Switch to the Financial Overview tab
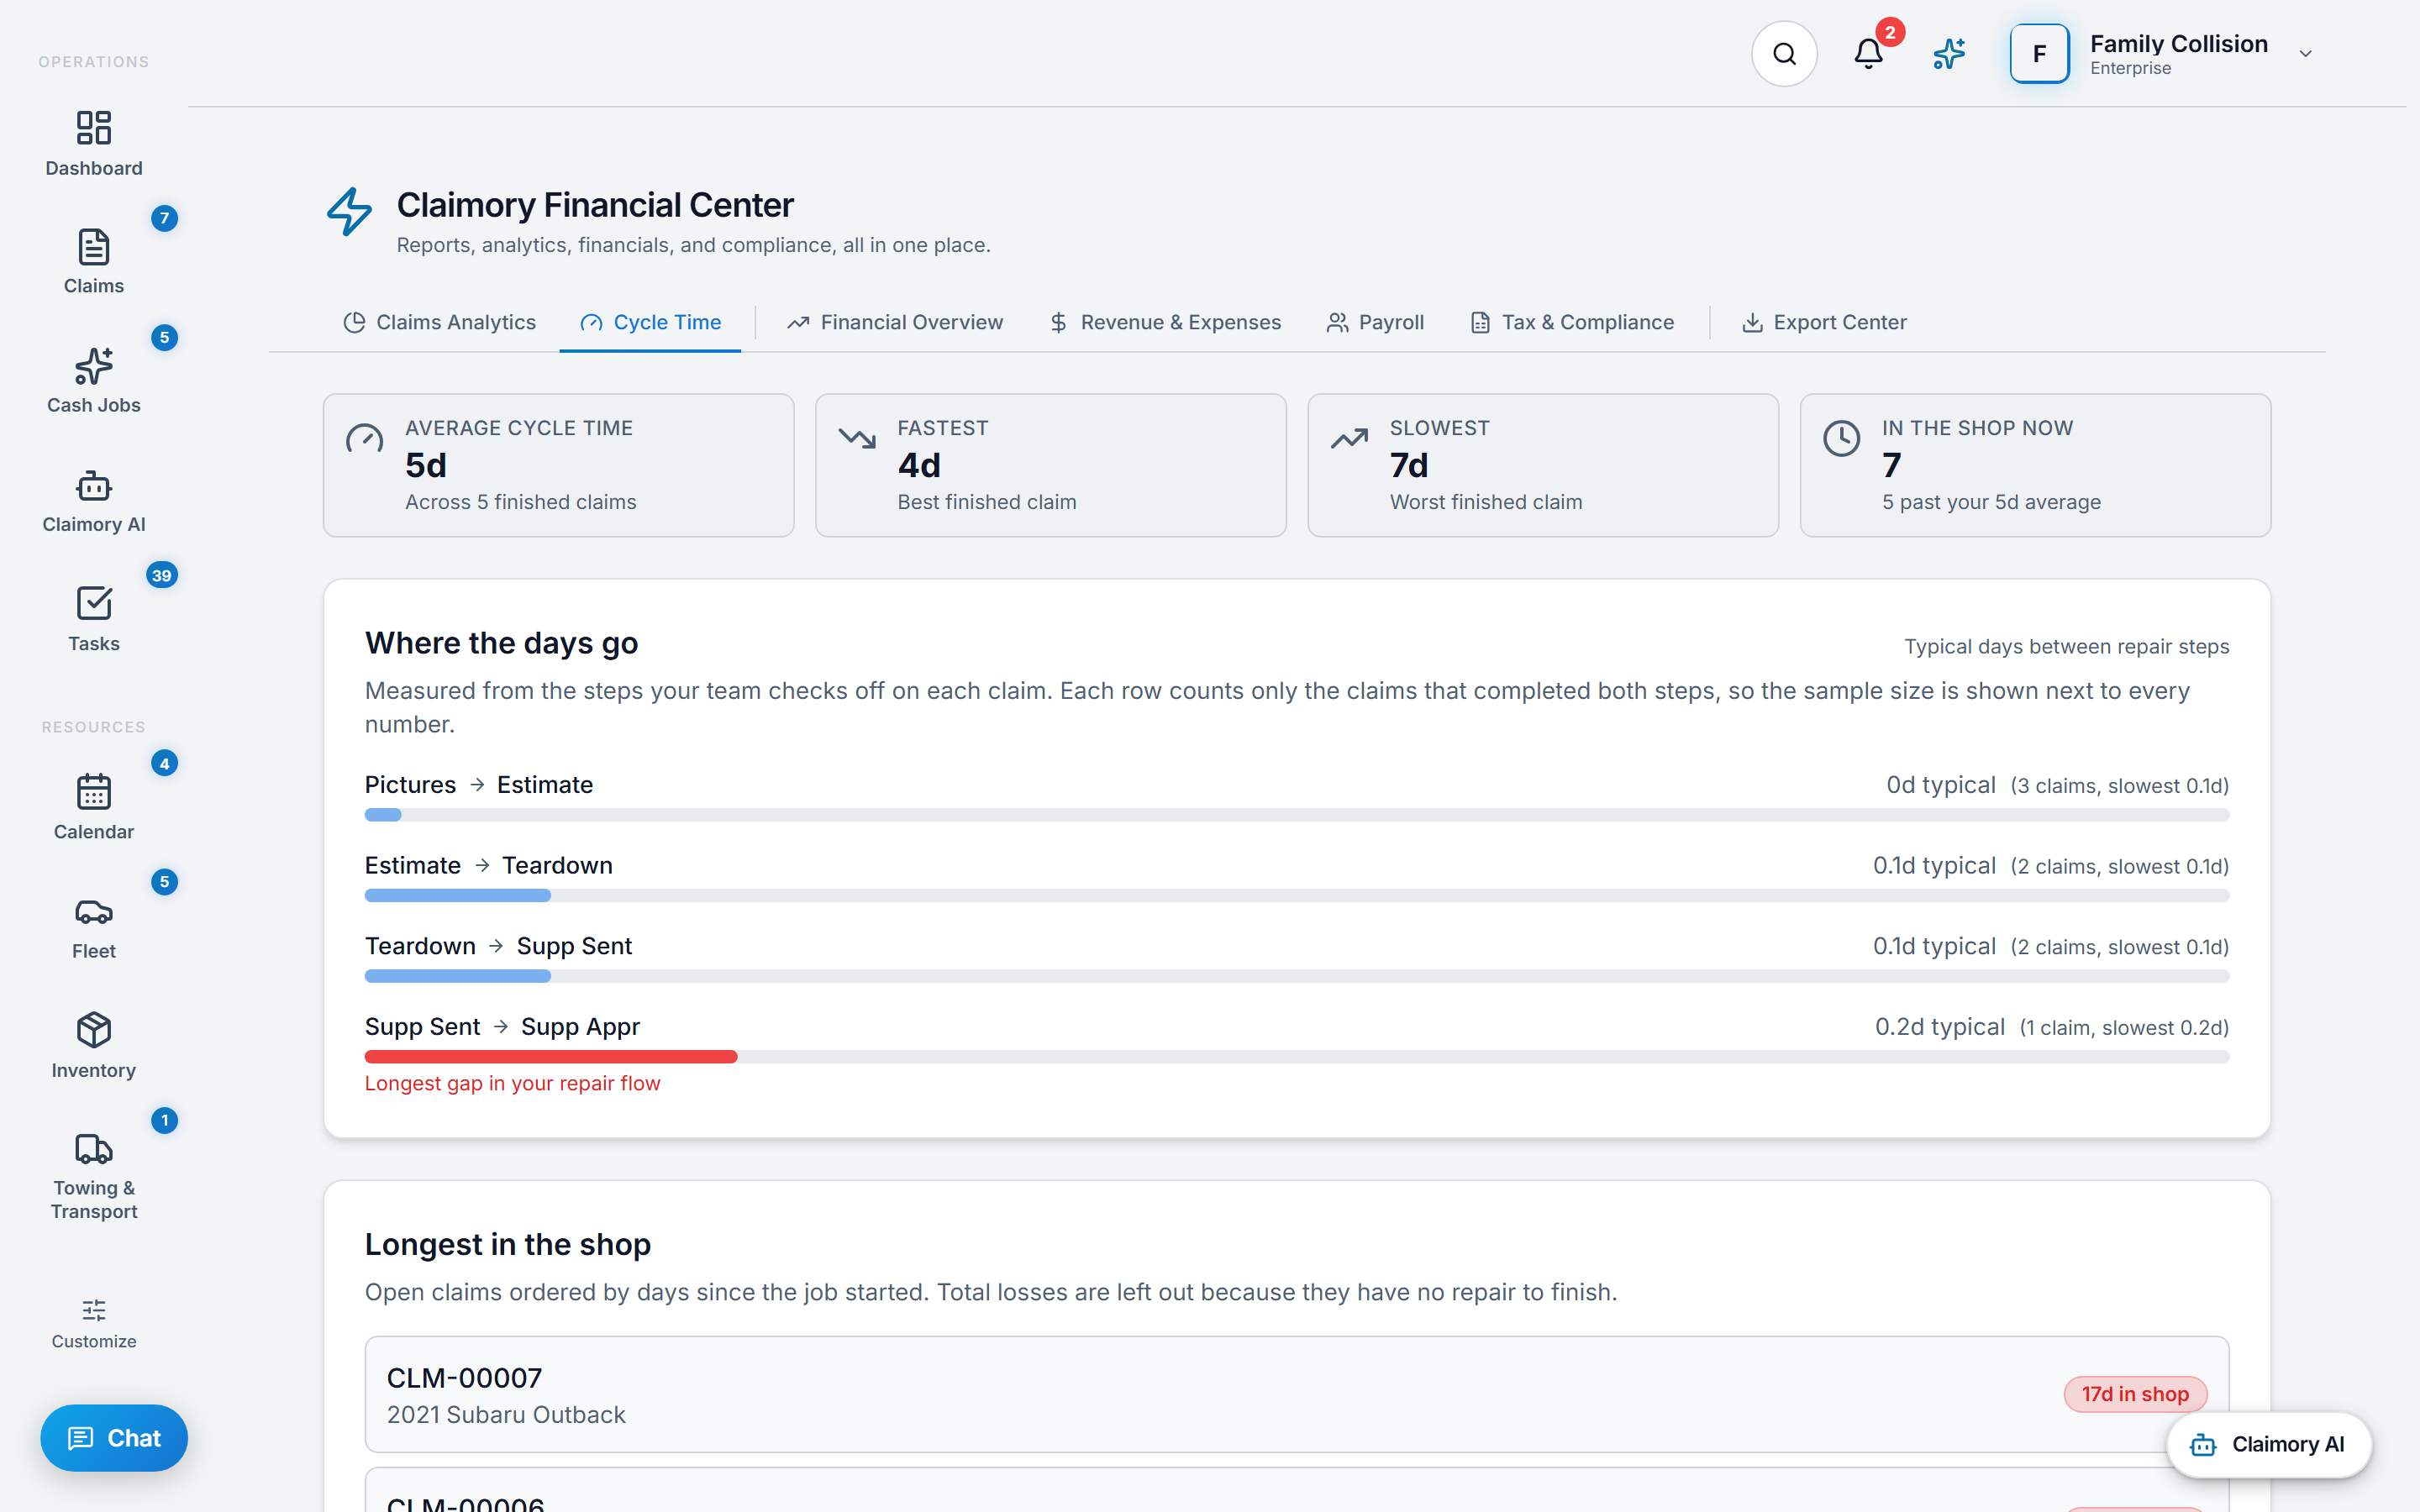2420x1512 pixels. (895, 322)
